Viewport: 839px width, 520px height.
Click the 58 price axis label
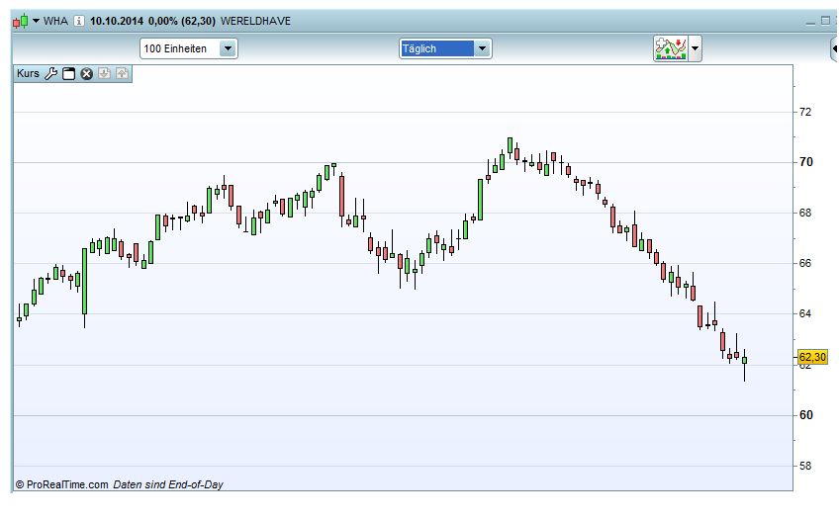[x=804, y=466]
